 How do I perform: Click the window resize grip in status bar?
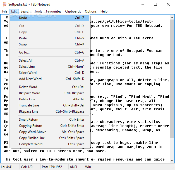tap(173, 168)
